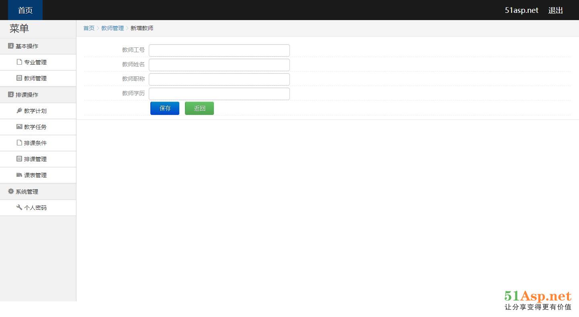
Task: Click the list icon beside 教师管理
Action: coord(19,78)
